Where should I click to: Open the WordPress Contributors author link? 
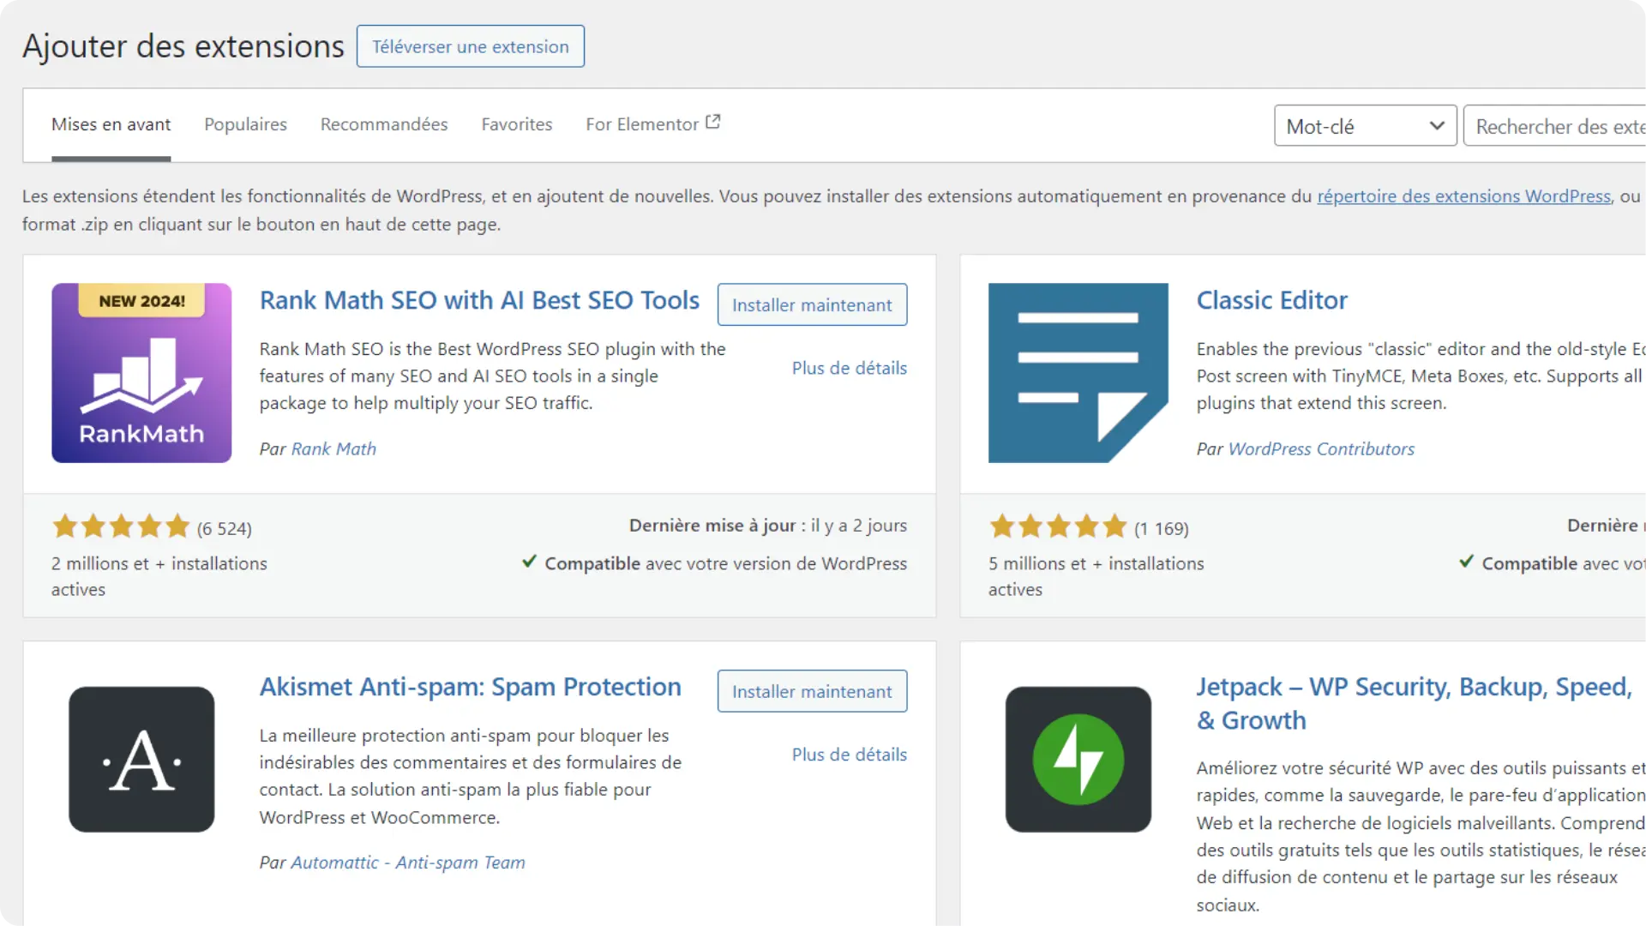coord(1321,448)
